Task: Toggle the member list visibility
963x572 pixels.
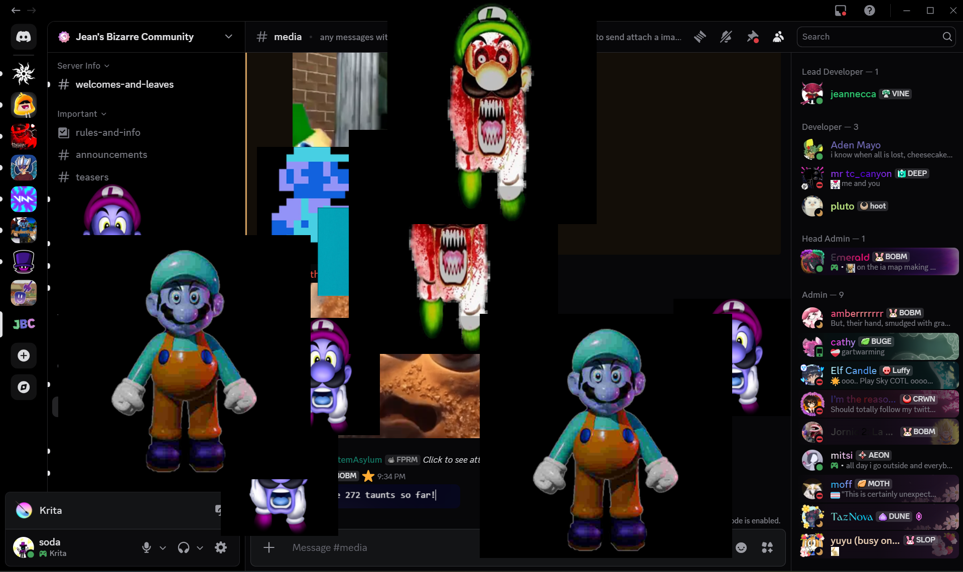Action: click(x=778, y=37)
